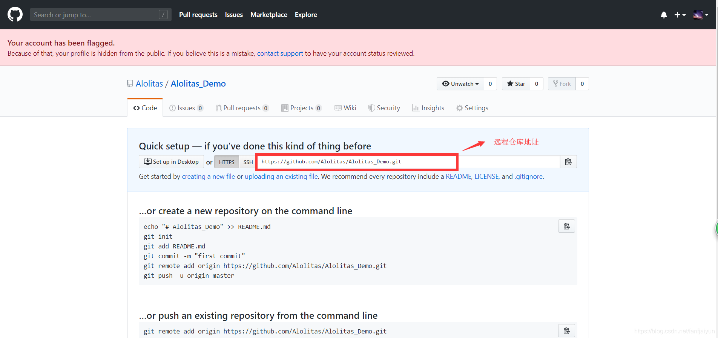The width and height of the screenshot is (718, 338).
Task: Open the Projects tab
Action: click(x=301, y=108)
